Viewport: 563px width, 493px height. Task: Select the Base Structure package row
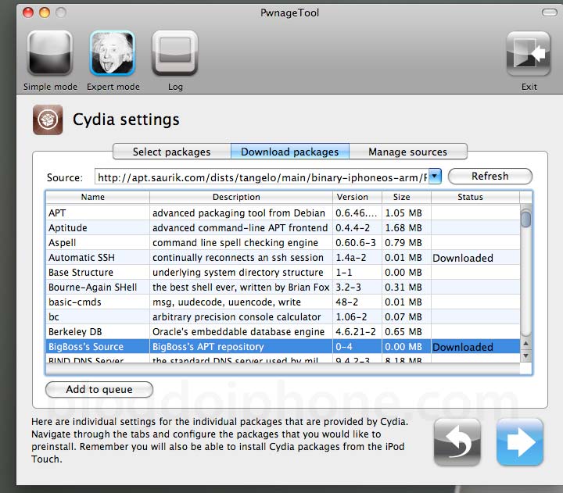coord(283,273)
